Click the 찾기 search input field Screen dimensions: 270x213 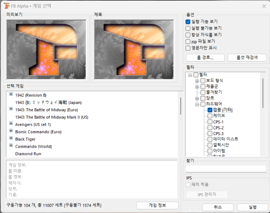tap(226, 169)
